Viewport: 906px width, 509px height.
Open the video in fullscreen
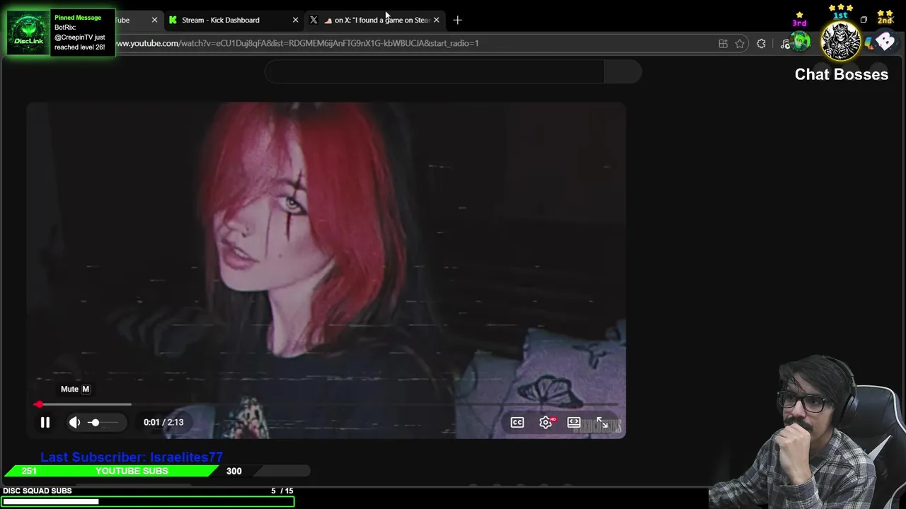602,423
